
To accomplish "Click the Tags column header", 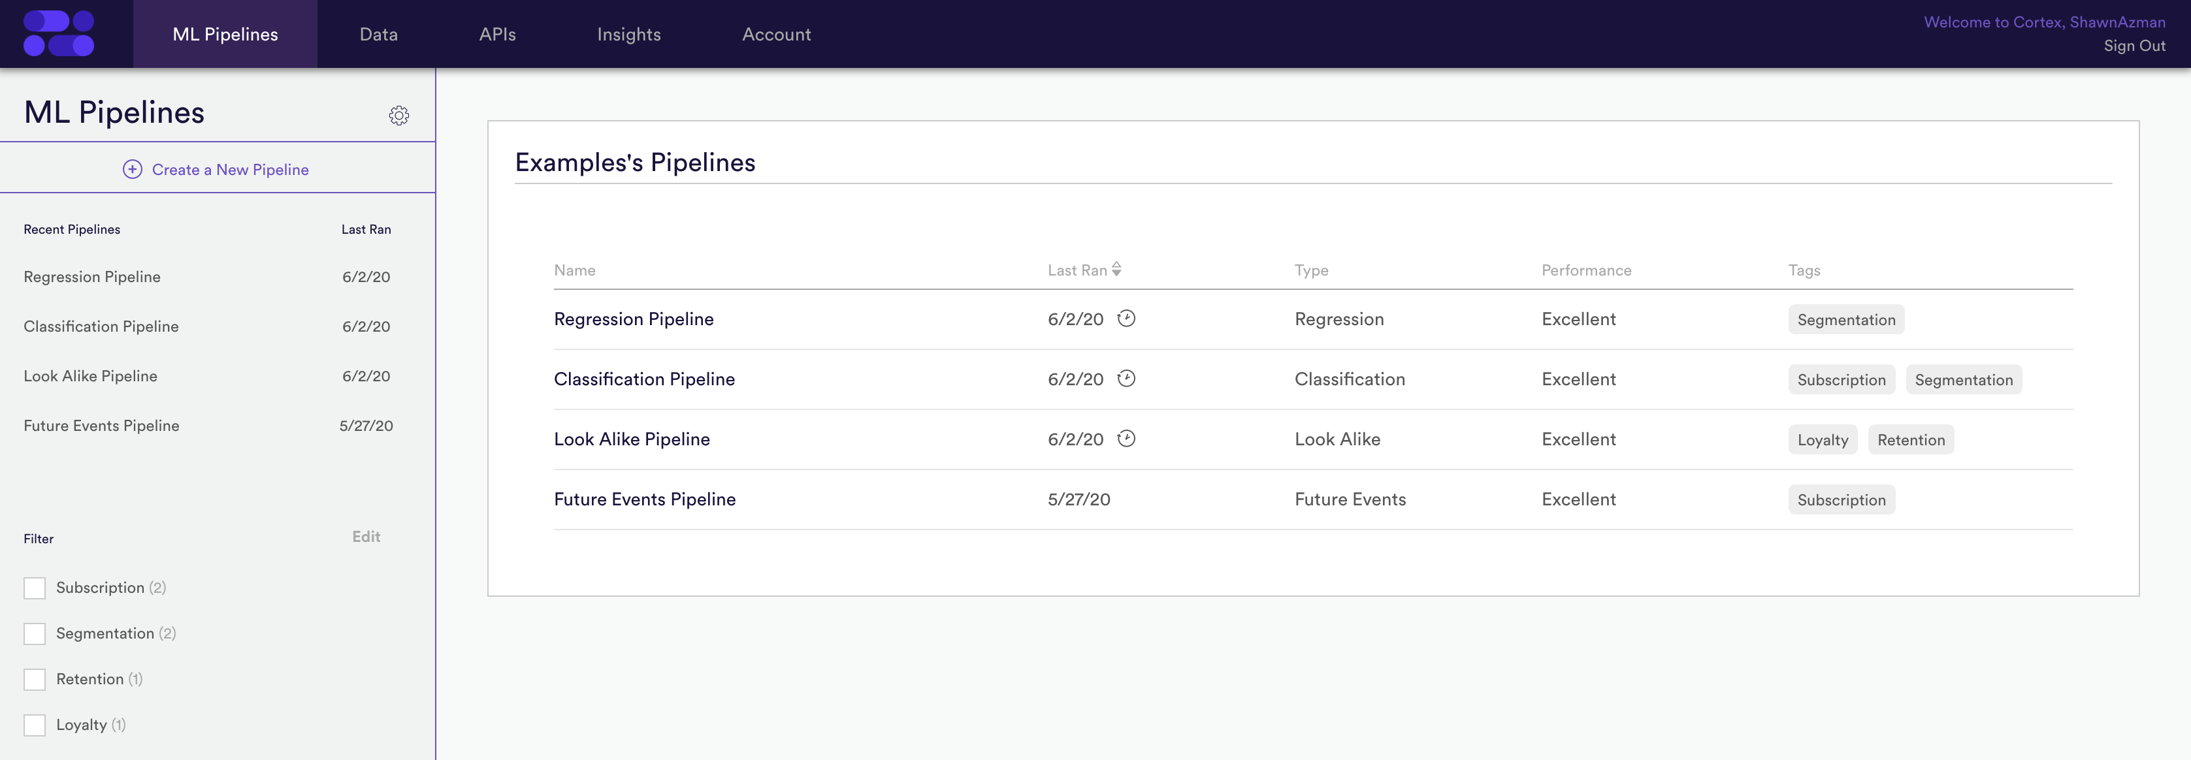I will pos(1804,270).
